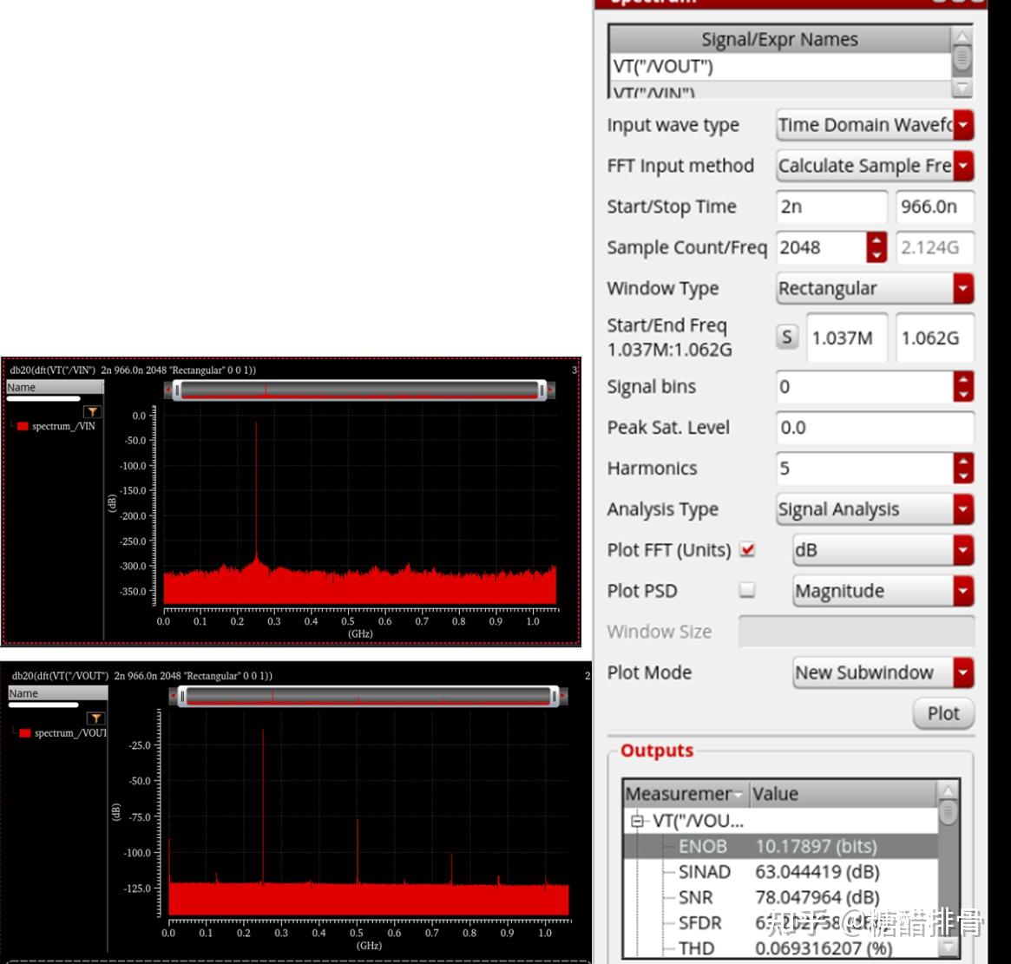Screen dimensions: 1011x964
Task: Click the Start Freq field showing 1.037M
Action: coord(847,338)
